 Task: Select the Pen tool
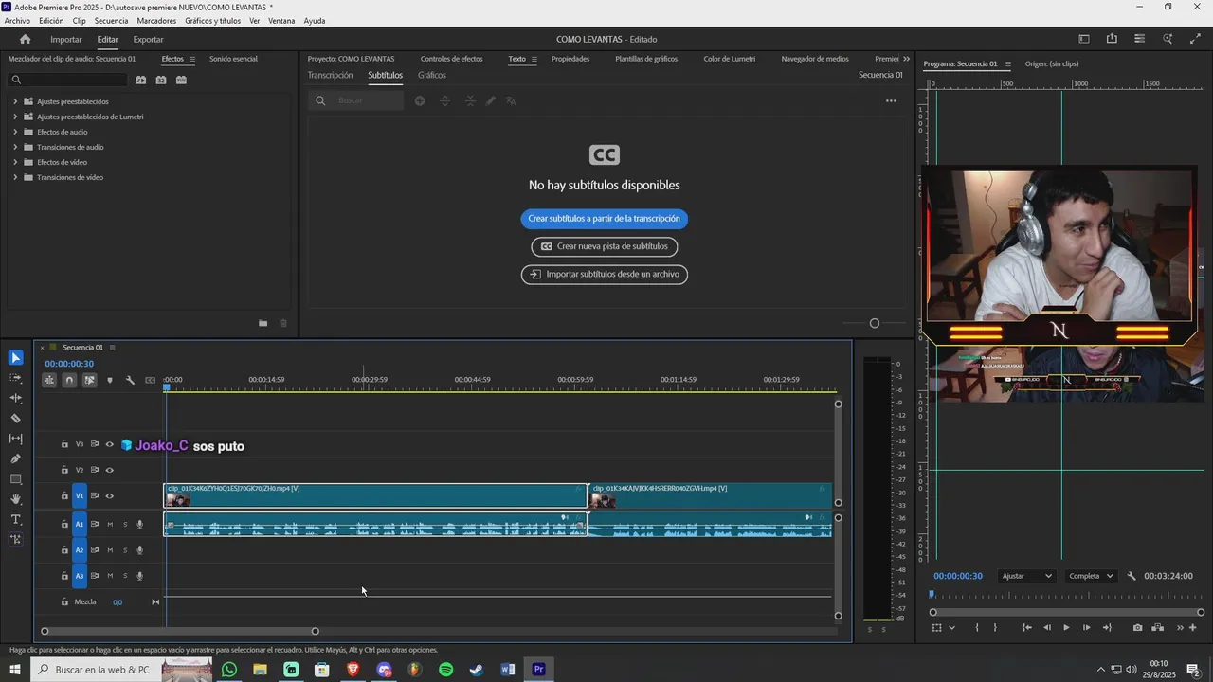(15, 458)
